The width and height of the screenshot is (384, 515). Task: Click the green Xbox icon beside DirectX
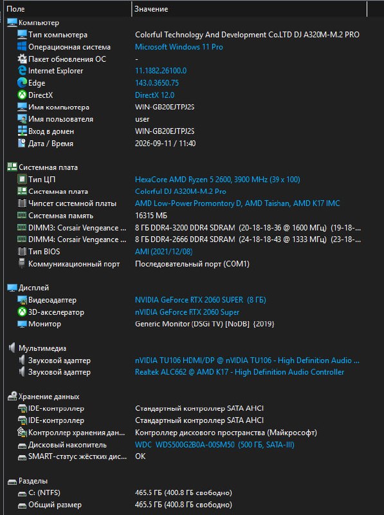pyautogui.click(x=22, y=95)
